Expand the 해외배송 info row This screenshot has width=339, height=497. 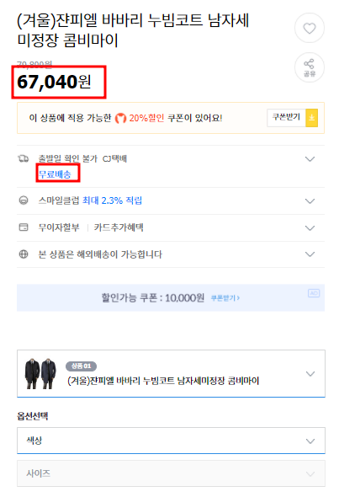click(310, 254)
